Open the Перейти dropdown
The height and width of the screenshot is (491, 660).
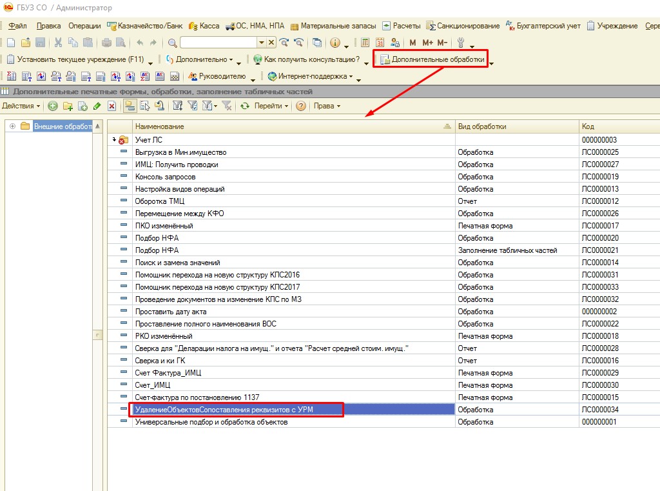click(271, 106)
